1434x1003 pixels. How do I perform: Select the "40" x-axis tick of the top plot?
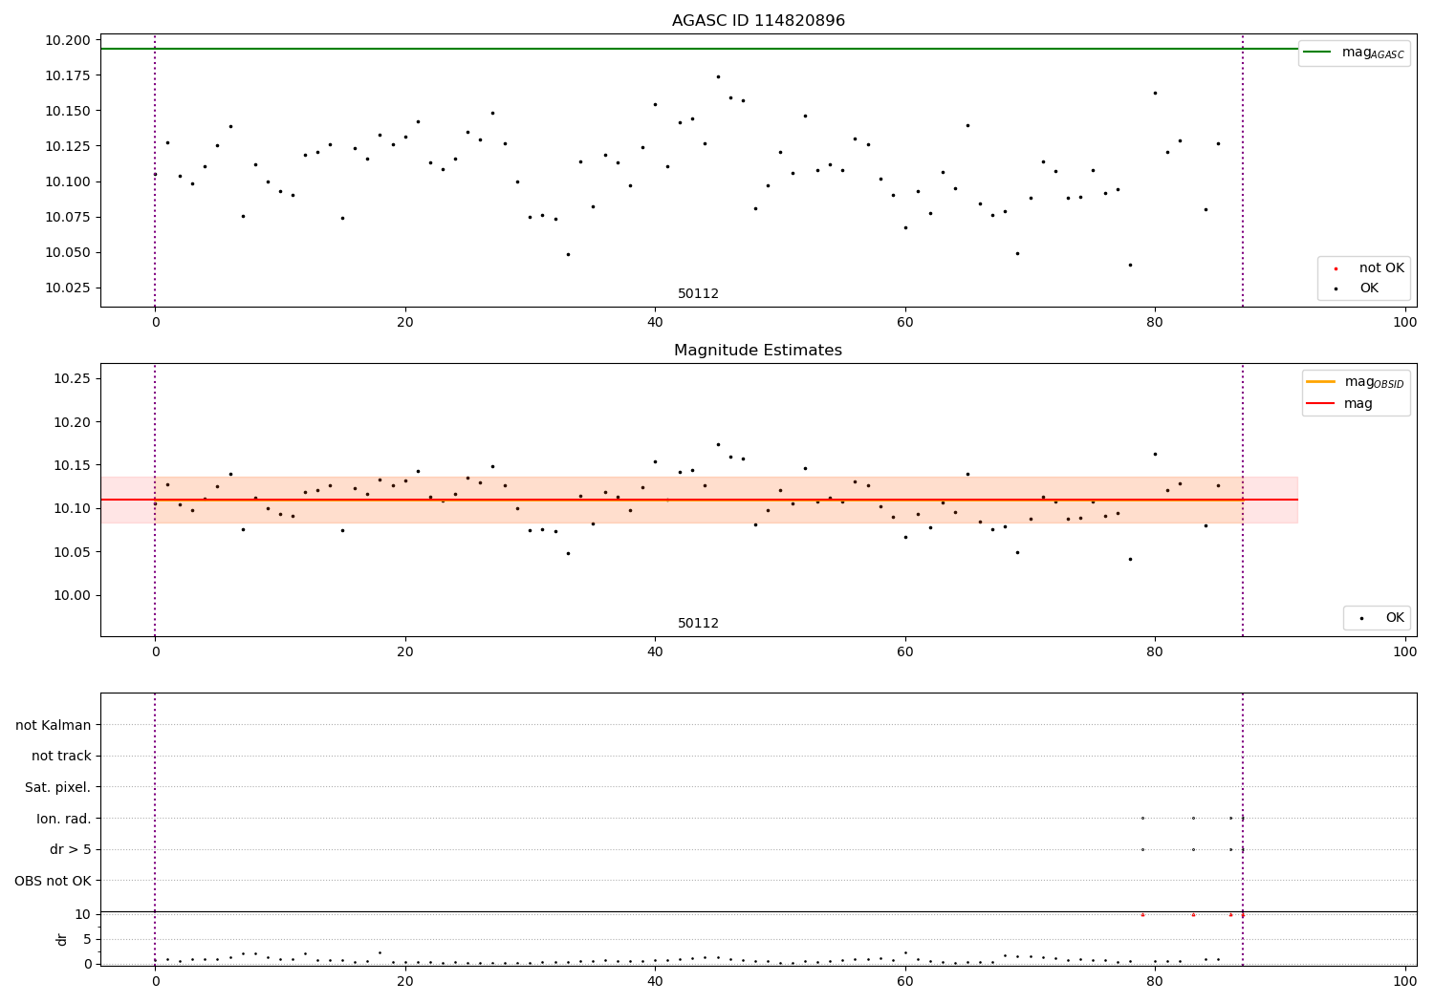(x=655, y=322)
